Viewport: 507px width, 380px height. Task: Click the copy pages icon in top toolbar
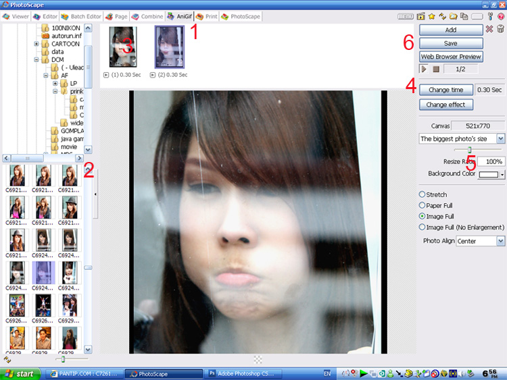tap(464, 16)
